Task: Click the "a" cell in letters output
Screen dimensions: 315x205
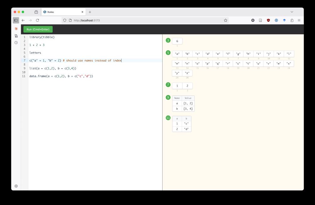Action: click(177, 54)
